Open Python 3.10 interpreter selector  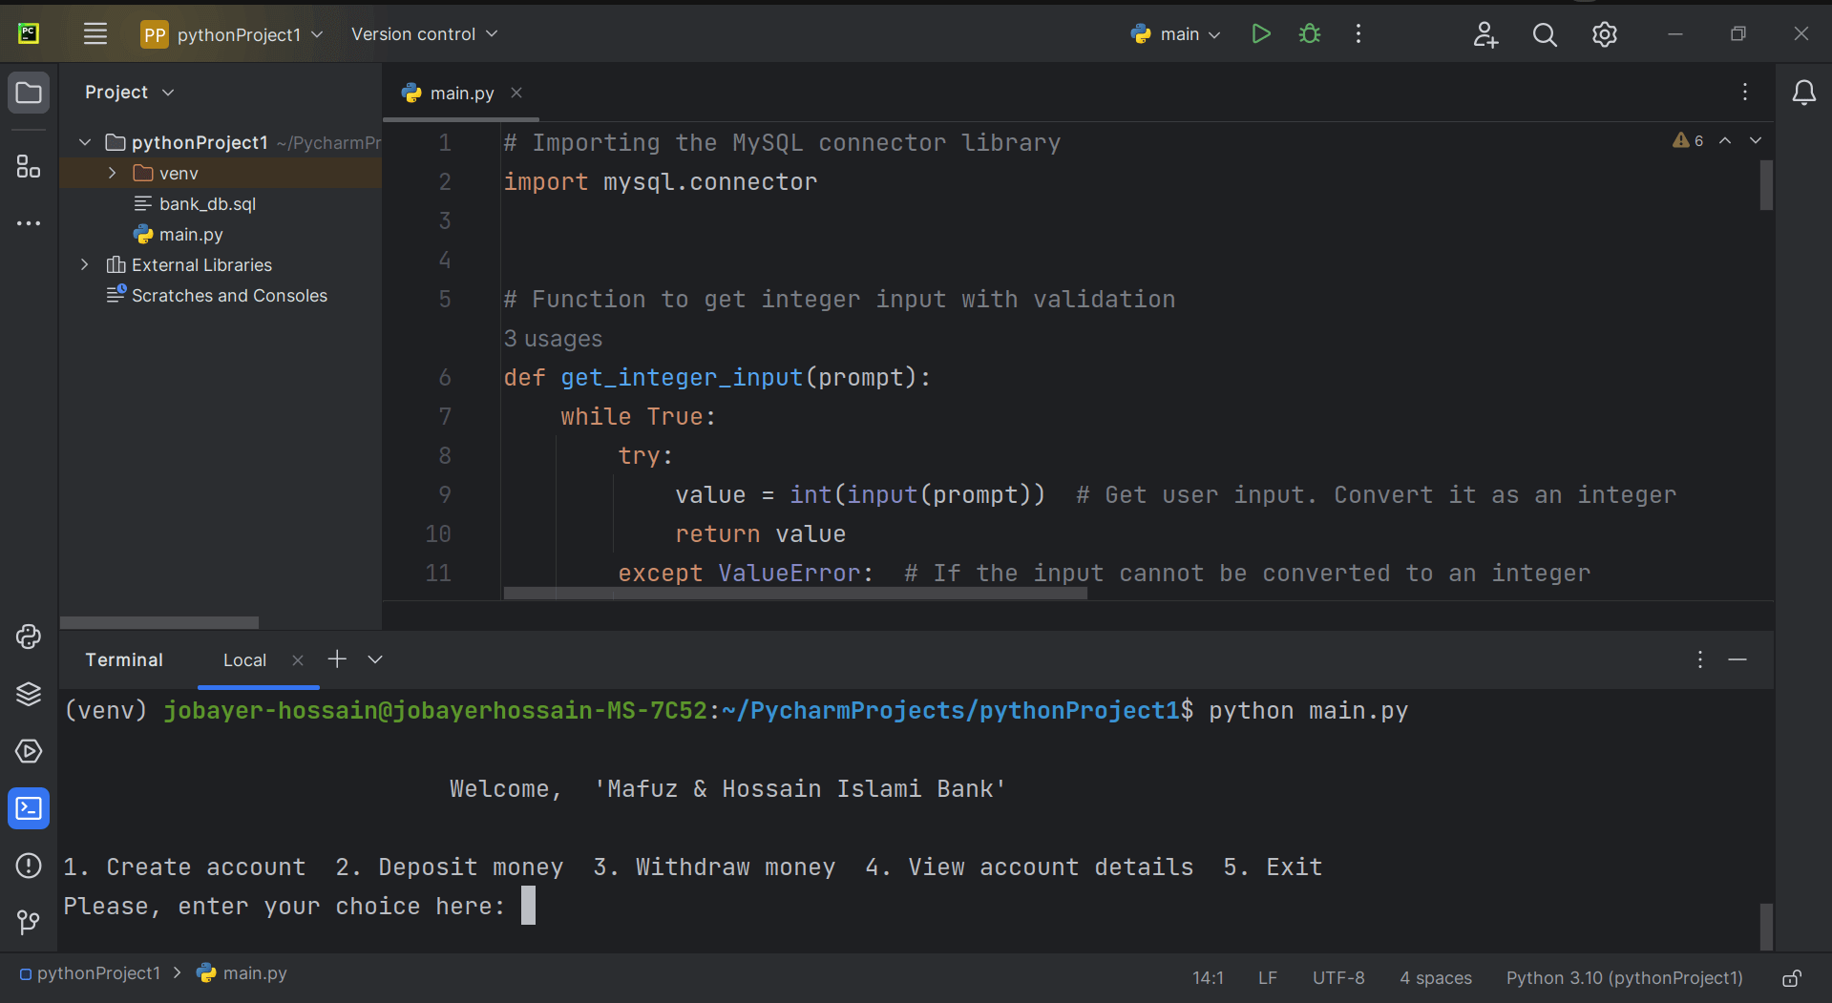pyautogui.click(x=1625, y=977)
